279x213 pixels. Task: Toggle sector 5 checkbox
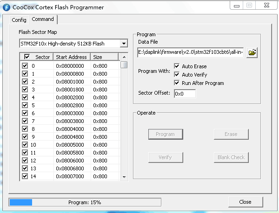point(25,105)
